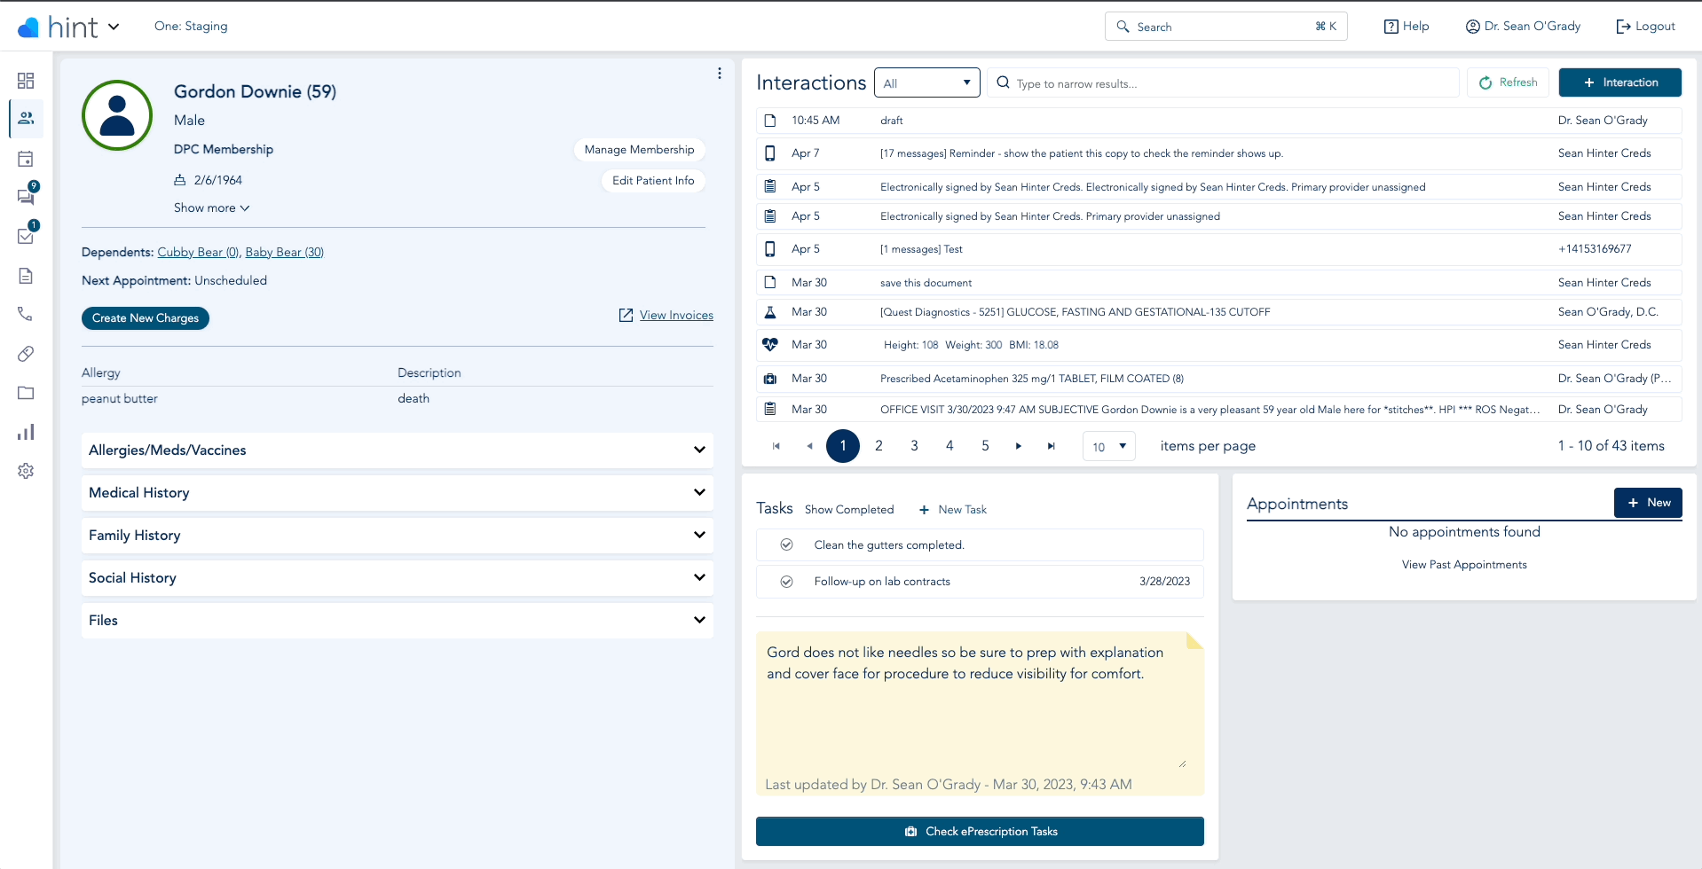
Task: Click the Check ePrescription Tasks button
Action: [980, 832]
